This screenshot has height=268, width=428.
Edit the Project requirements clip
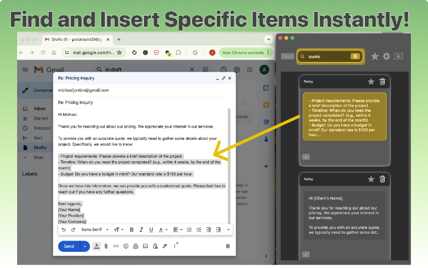tap(306, 157)
